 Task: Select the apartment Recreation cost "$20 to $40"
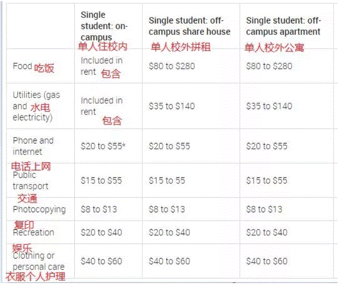click(x=266, y=232)
